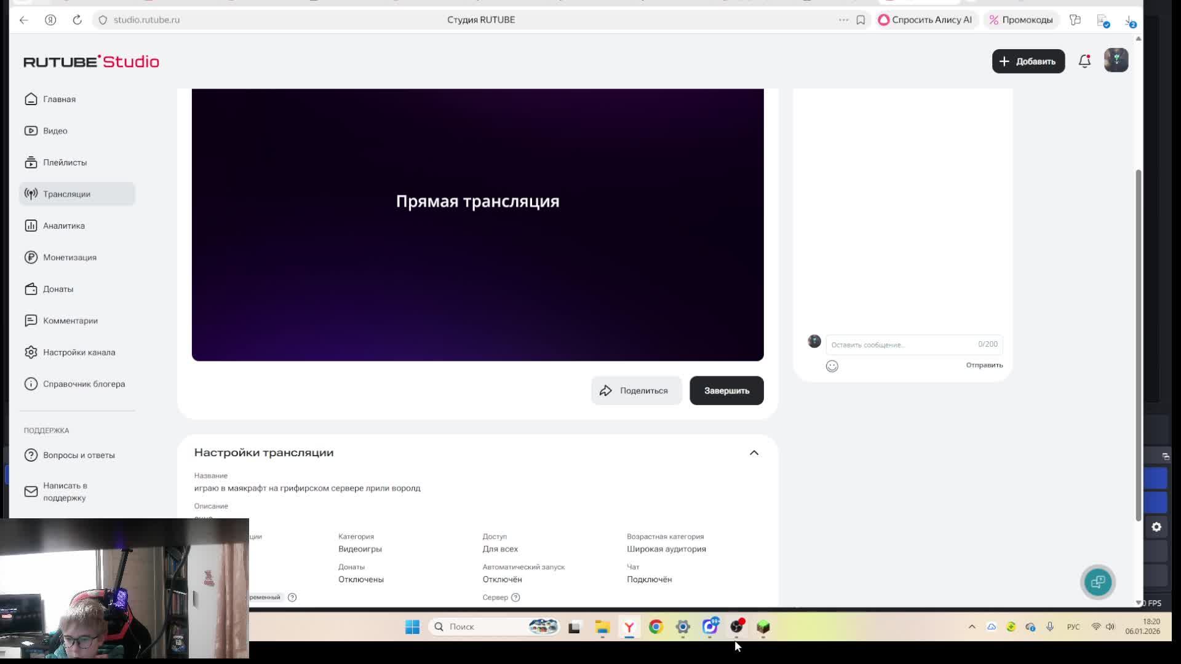
Task: Click the page vertical scrollbar
Action: pyautogui.click(x=1138, y=344)
